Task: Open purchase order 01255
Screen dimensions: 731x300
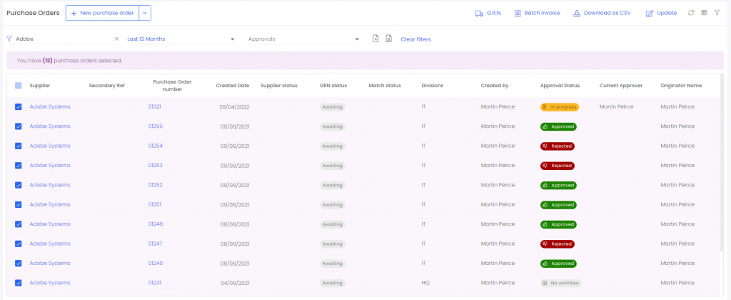Action: tap(155, 126)
